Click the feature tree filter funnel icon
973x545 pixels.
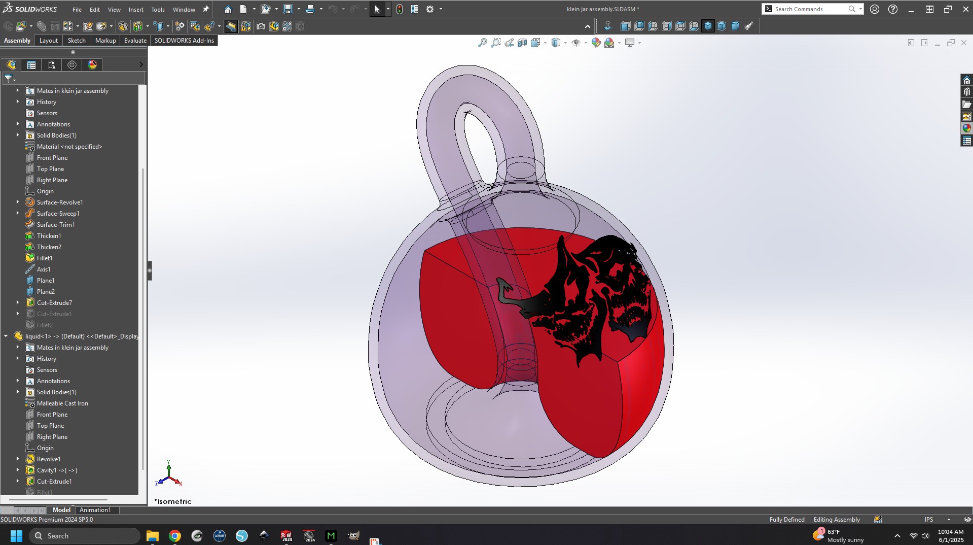coord(8,79)
